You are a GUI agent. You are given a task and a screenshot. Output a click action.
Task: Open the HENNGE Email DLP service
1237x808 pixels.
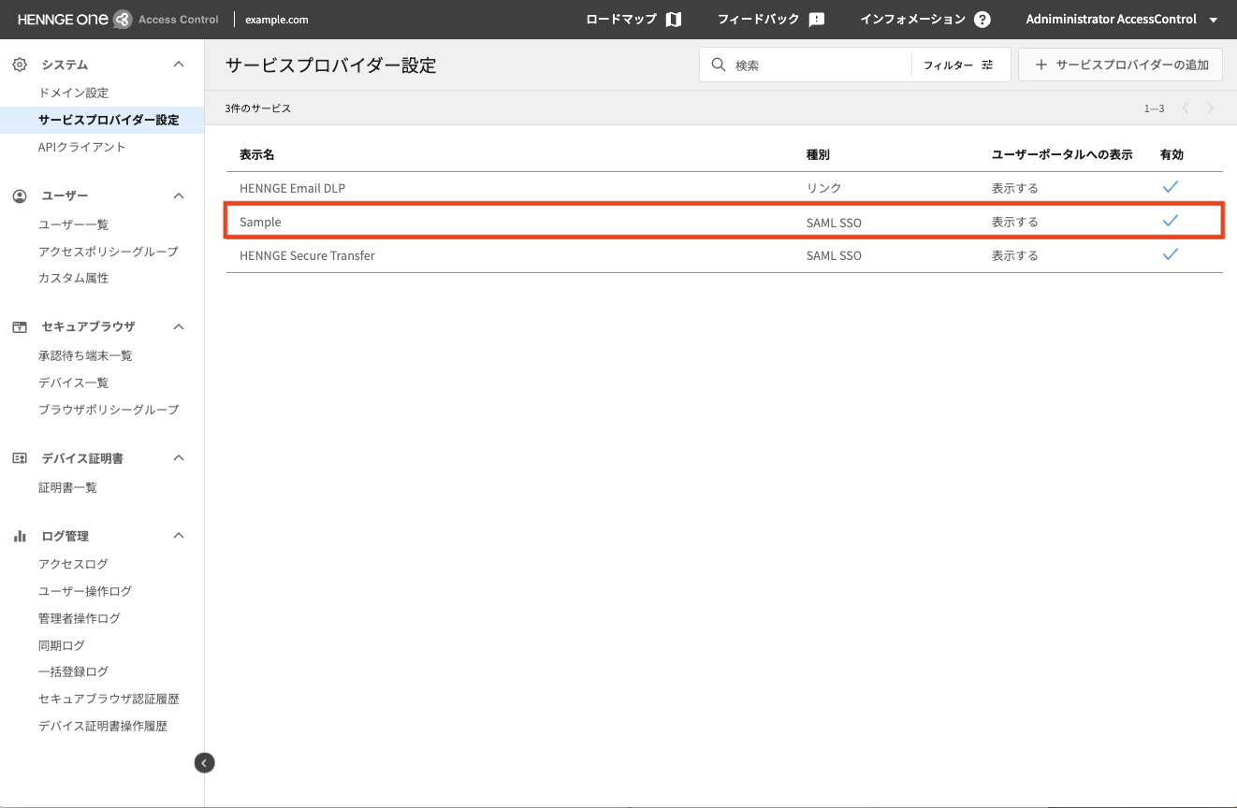[x=292, y=188]
